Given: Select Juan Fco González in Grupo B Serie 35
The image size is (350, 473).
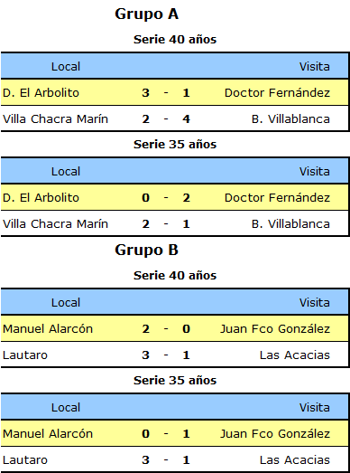Looking at the screenshot, I should pyautogui.click(x=275, y=434).
